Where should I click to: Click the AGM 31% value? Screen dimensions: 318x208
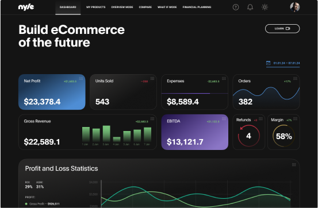[x=40, y=187]
